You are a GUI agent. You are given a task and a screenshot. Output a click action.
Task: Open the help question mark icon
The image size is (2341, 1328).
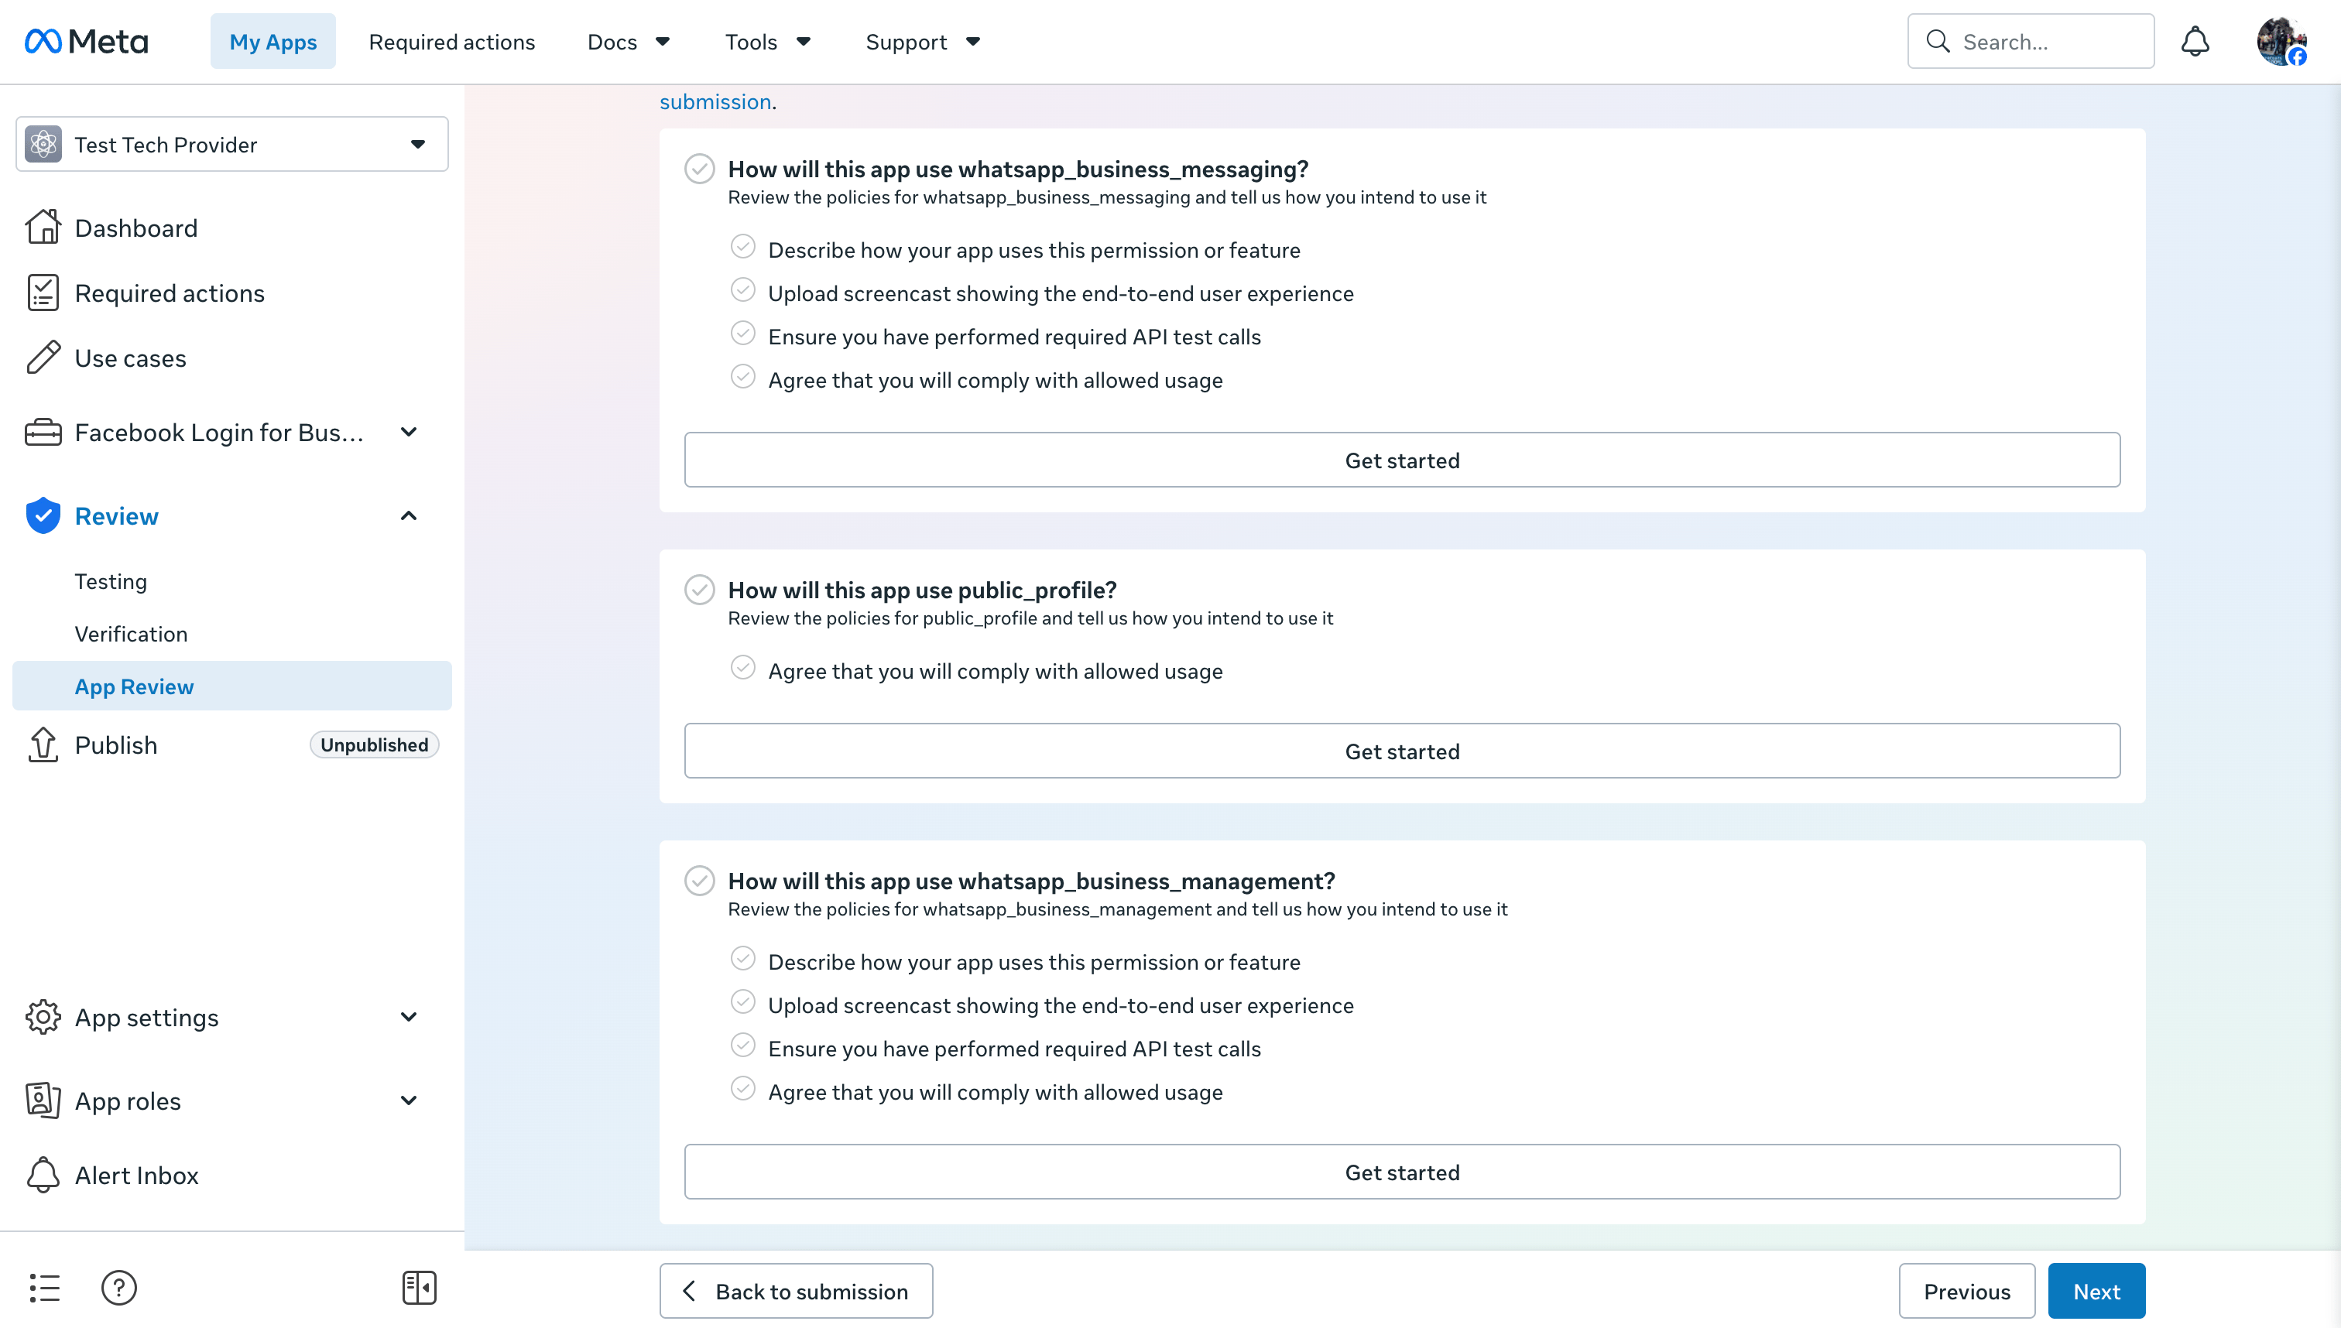click(x=118, y=1288)
